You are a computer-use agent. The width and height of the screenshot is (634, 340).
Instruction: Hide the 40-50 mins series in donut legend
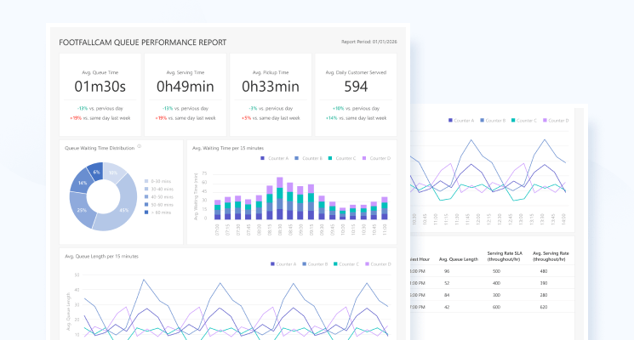[x=157, y=196]
